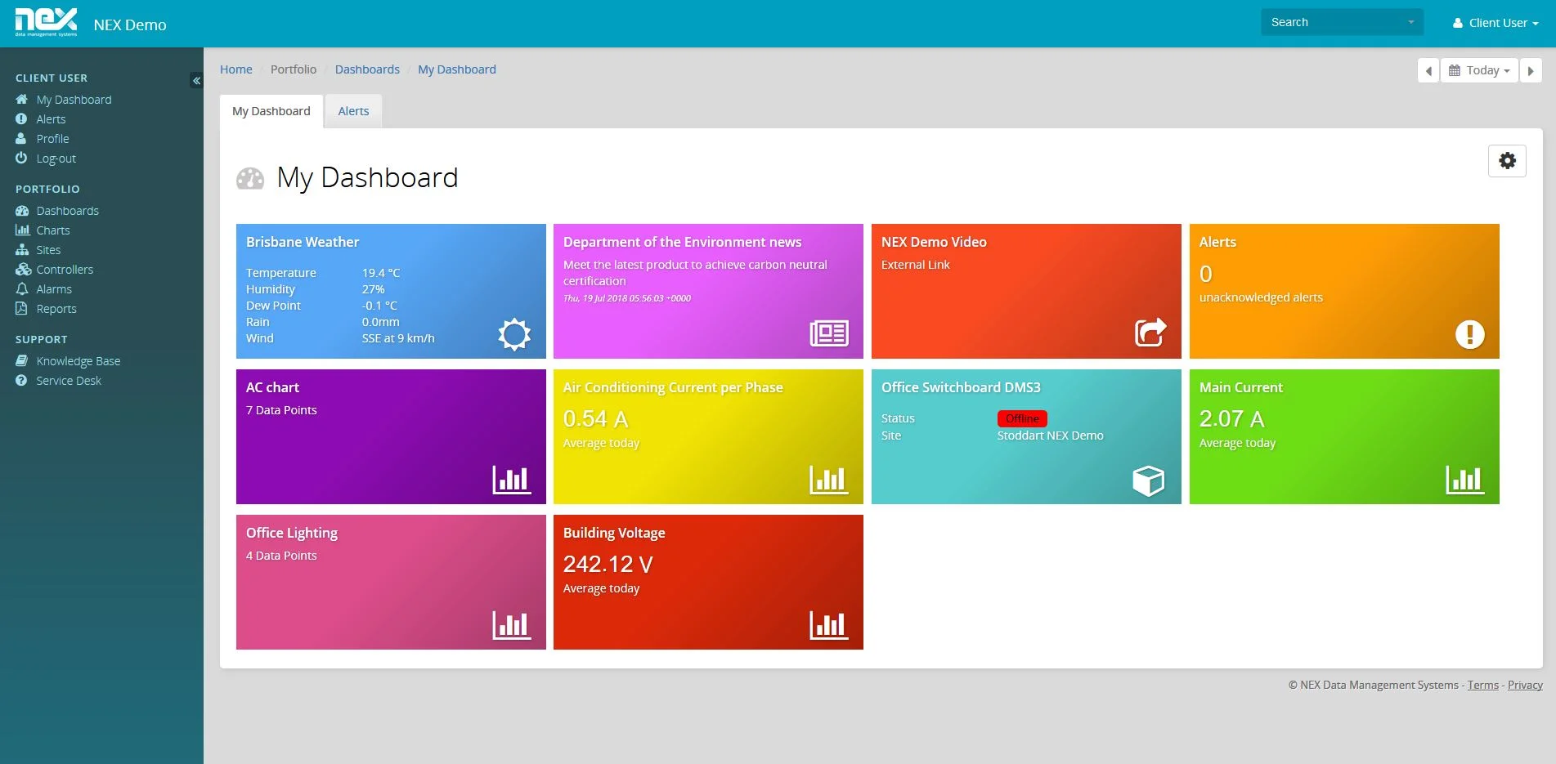Screen dimensions: 1556x764
Task: Click the red Offline status badge
Action: tap(1022, 418)
